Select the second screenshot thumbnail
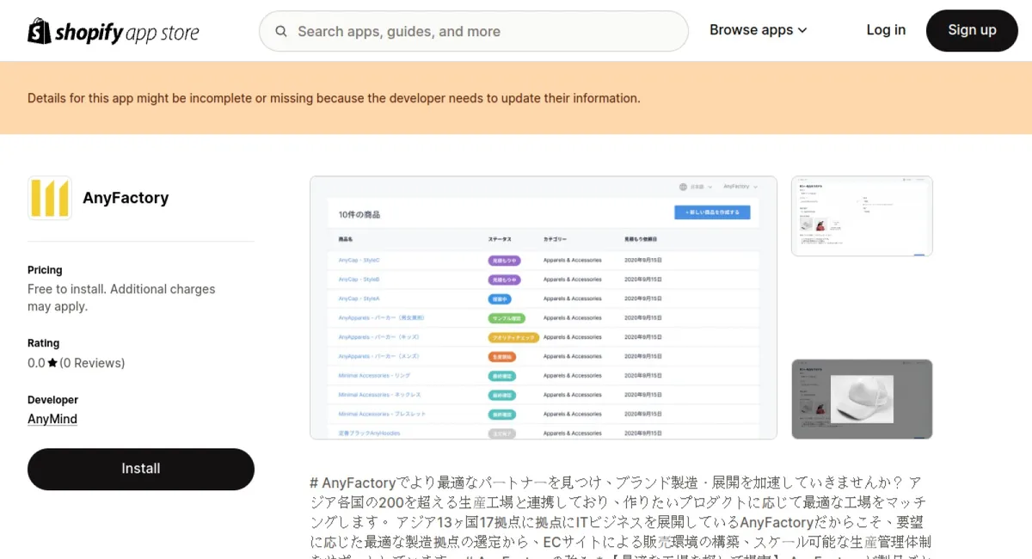This screenshot has height=559, width=1032. (x=862, y=216)
